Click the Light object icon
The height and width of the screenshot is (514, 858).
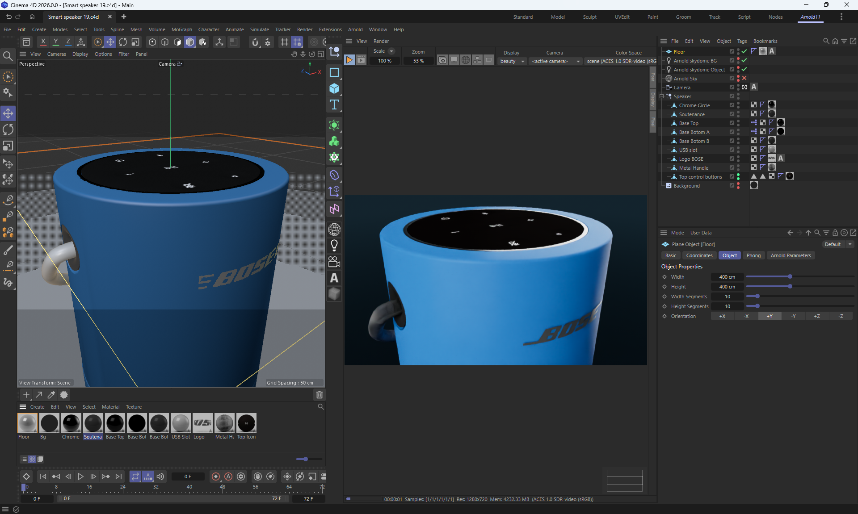pyautogui.click(x=334, y=245)
